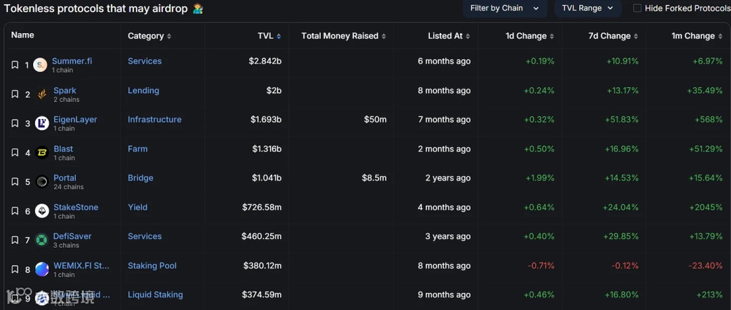This screenshot has height=310, width=731.
Task: Toggle bookmark for the Blast row
Action: pyautogui.click(x=15, y=153)
